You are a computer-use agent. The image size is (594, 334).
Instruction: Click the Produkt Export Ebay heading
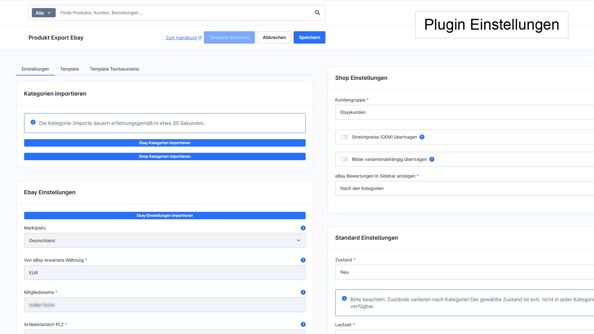[x=56, y=38]
